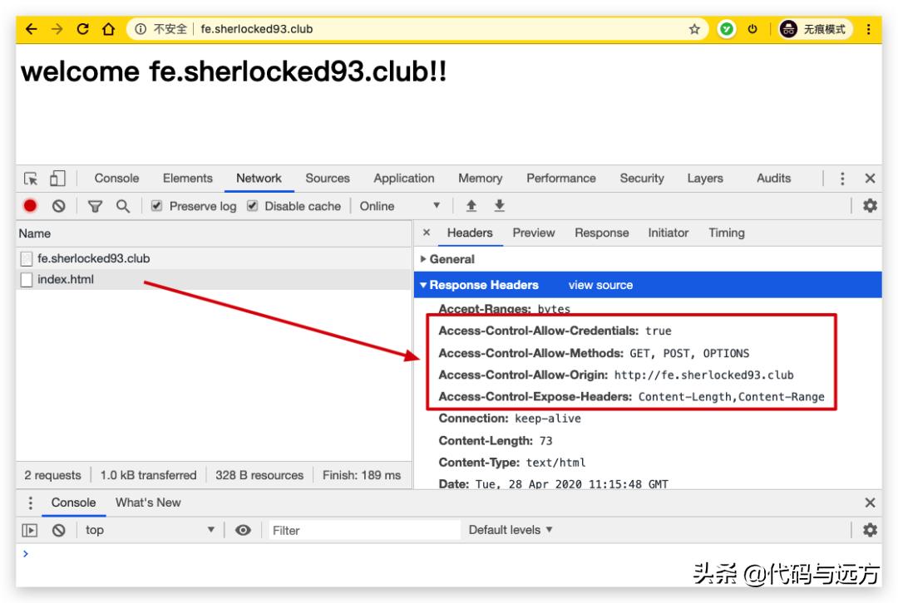Open the Chrome three-dot menu
This screenshot has height=603, width=898.
click(868, 29)
